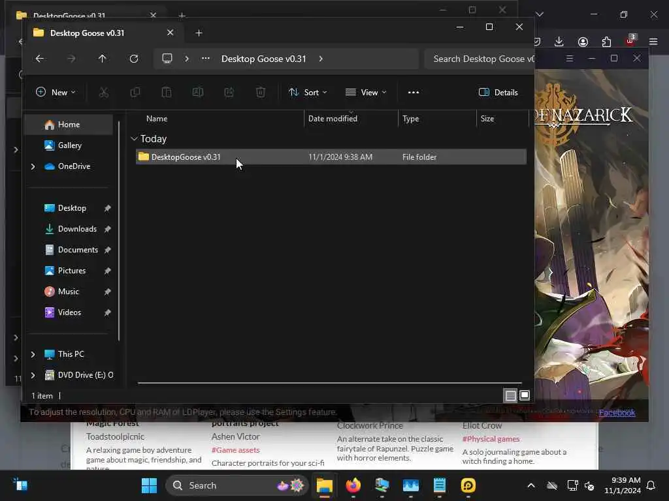Toggle the Details pane
This screenshot has width=669, height=501.
click(x=498, y=92)
